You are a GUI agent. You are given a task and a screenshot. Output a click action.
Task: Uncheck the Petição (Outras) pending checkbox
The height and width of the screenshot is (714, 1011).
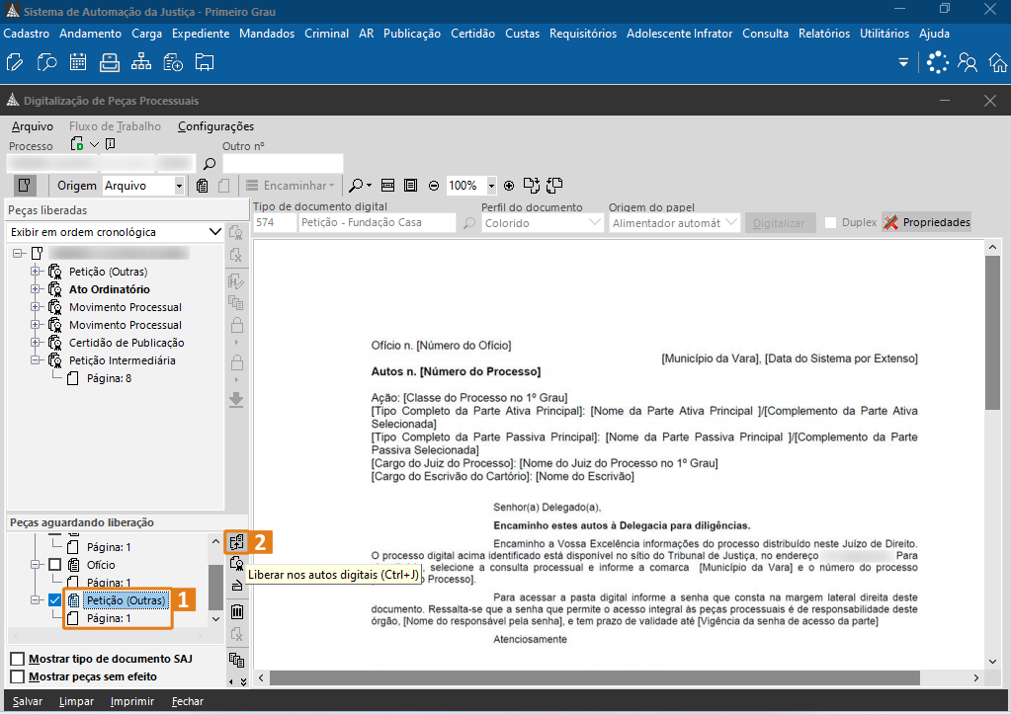click(54, 600)
